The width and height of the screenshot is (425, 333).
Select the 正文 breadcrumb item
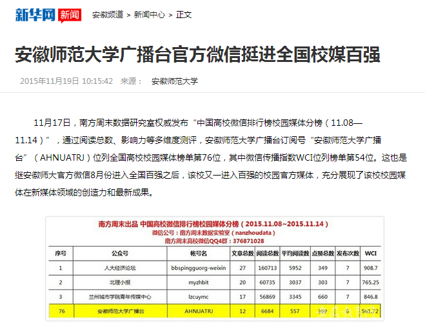point(184,14)
